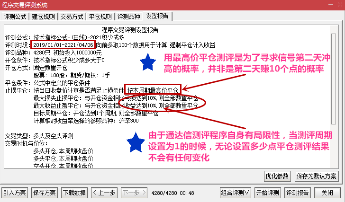The image size is (345, 202).
Task: Click the 优化参数 button
Action: pyautogui.click(x=277, y=176)
